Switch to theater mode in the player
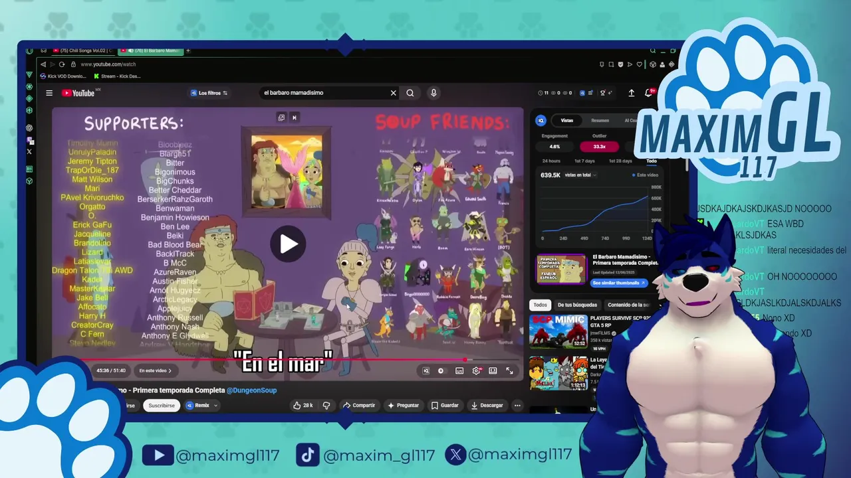Viewport: 851px width, 478px height. pos(493,370)
